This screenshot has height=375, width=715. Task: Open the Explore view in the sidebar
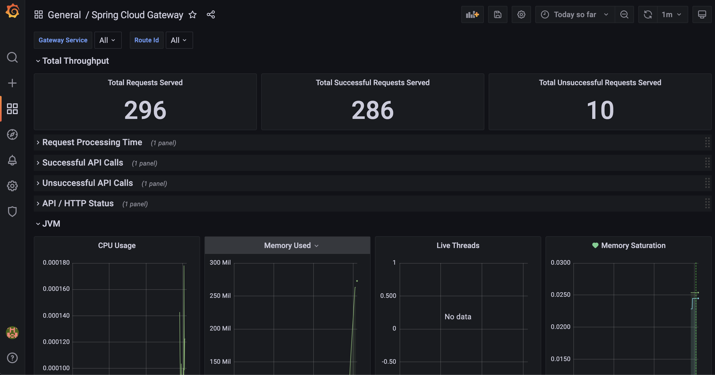click(12, 135)
